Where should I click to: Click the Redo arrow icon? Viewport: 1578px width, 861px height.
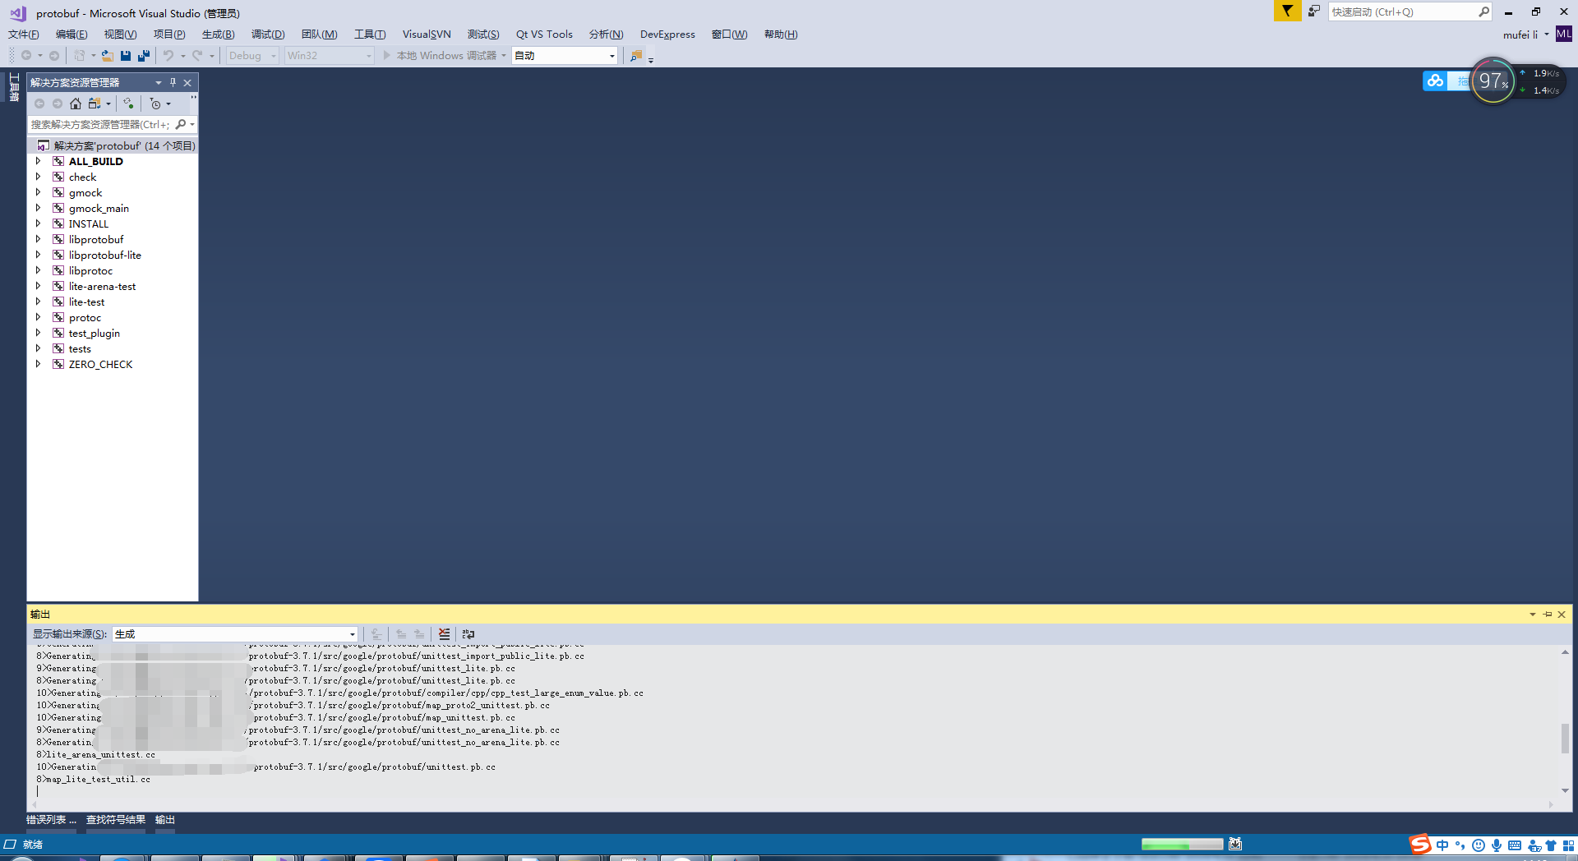coord(197,56)
